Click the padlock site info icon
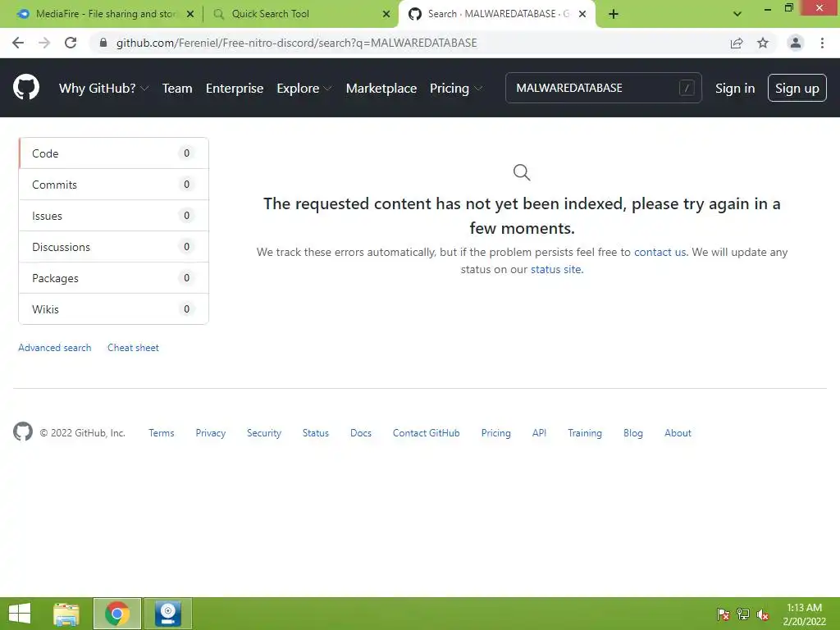The width and height of the screenshot is (840, 630). [103, 43]
